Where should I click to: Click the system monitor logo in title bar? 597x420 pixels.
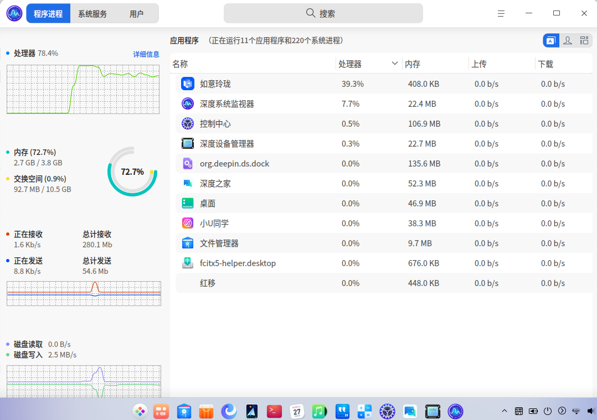(x=14, y=13)
